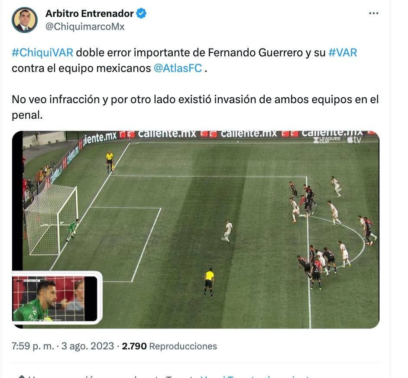Click the Leagues Cup logo in the video
Viewport: 408px width, 378px height.
pyautogui.click(x=327, y=140)
